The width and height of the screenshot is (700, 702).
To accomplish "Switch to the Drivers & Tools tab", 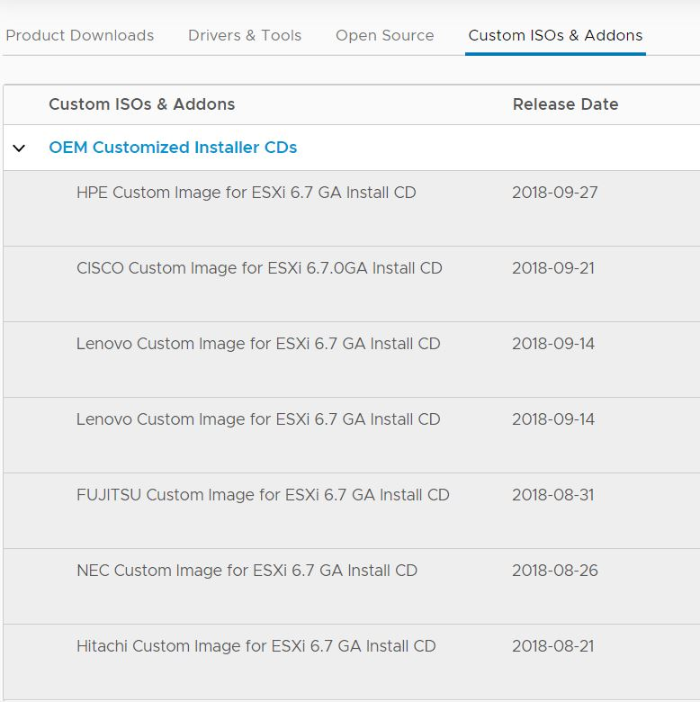I will (x=245, y=35).
